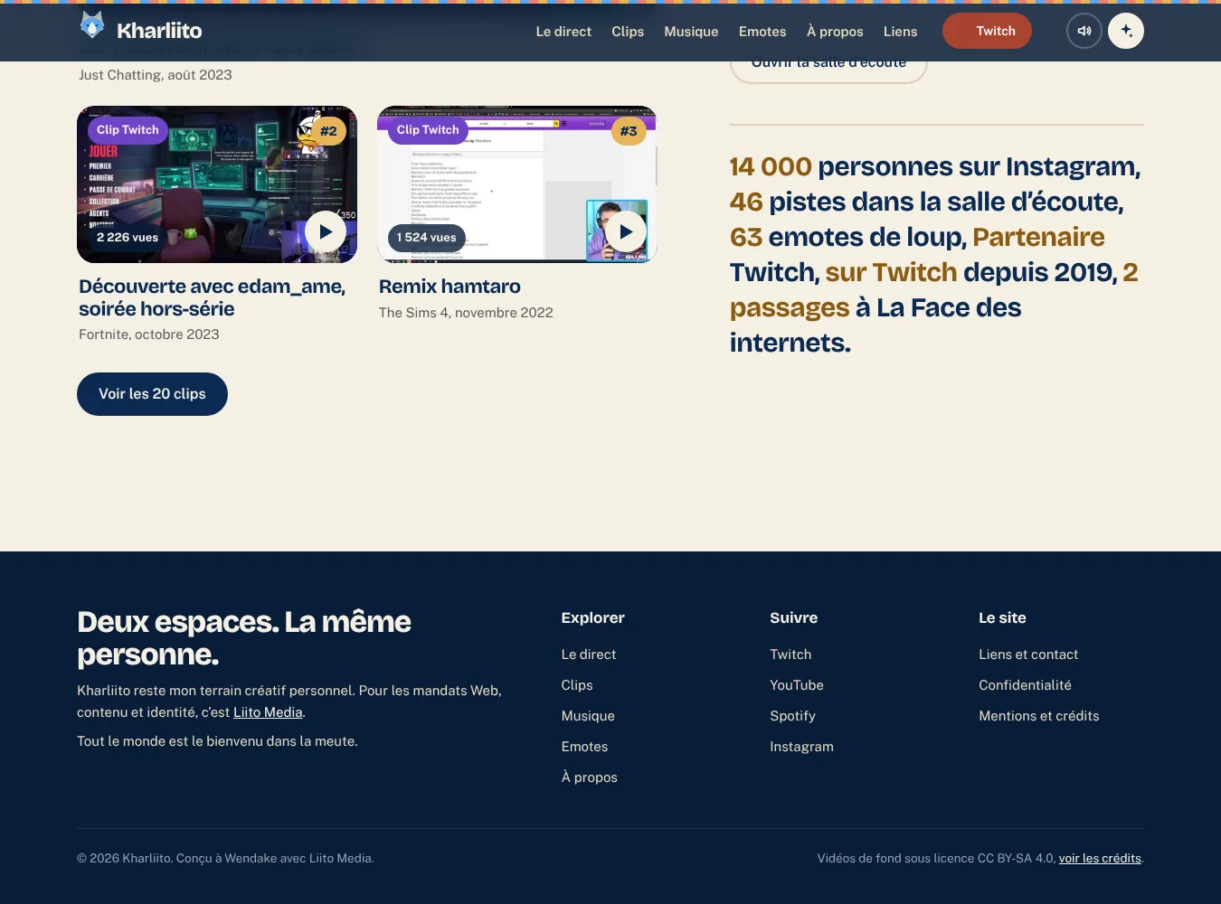This screenshot has width=1221, height=904.
Task: Open Le direct in footer Explorer list
Action: tap(589, 654)
